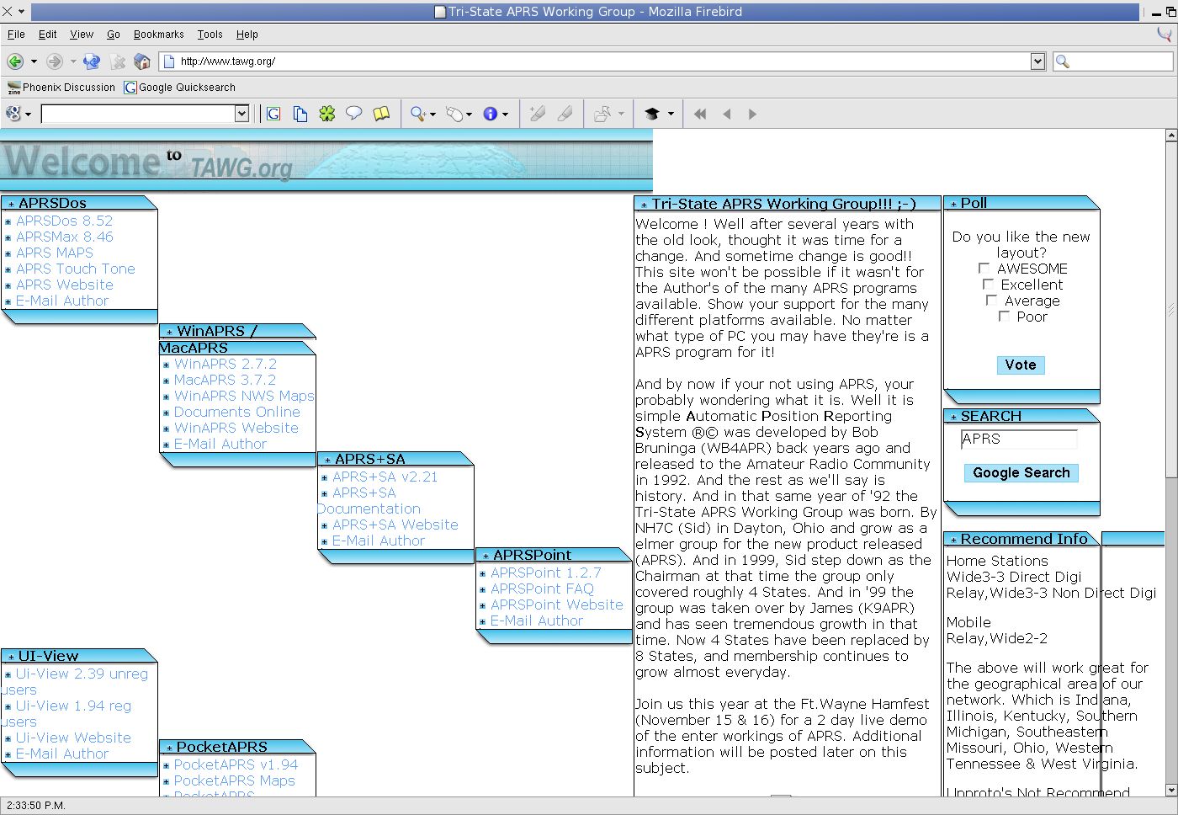
Task: Open the MacAPRS 3.7.2 link
Action: click(x=225, y=380)
